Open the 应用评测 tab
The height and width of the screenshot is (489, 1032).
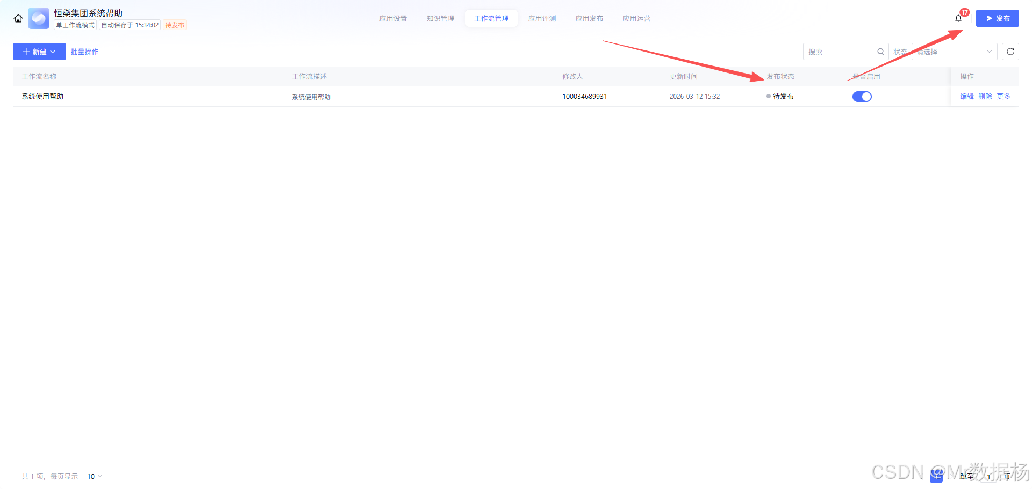coord(542,18)
